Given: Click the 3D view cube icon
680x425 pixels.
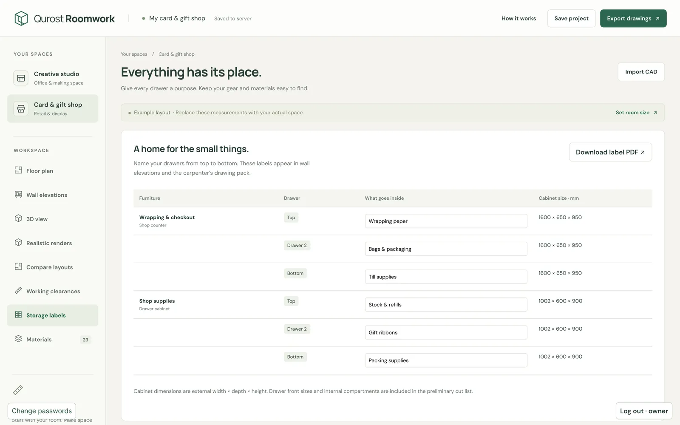Looking at the screenshot, I should (x=18, y=218).
